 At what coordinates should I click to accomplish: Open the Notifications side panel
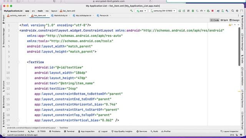click(x=243, y=22)
